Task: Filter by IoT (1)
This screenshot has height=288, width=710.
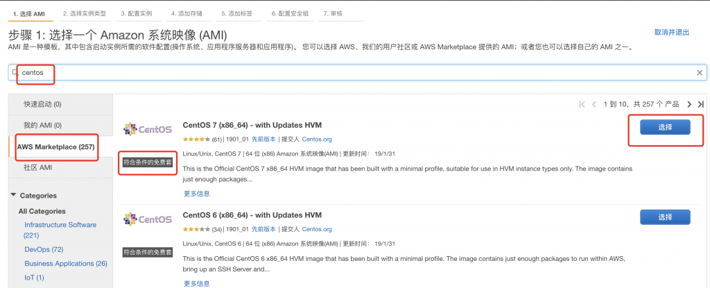Action: (x=34, y=277)
